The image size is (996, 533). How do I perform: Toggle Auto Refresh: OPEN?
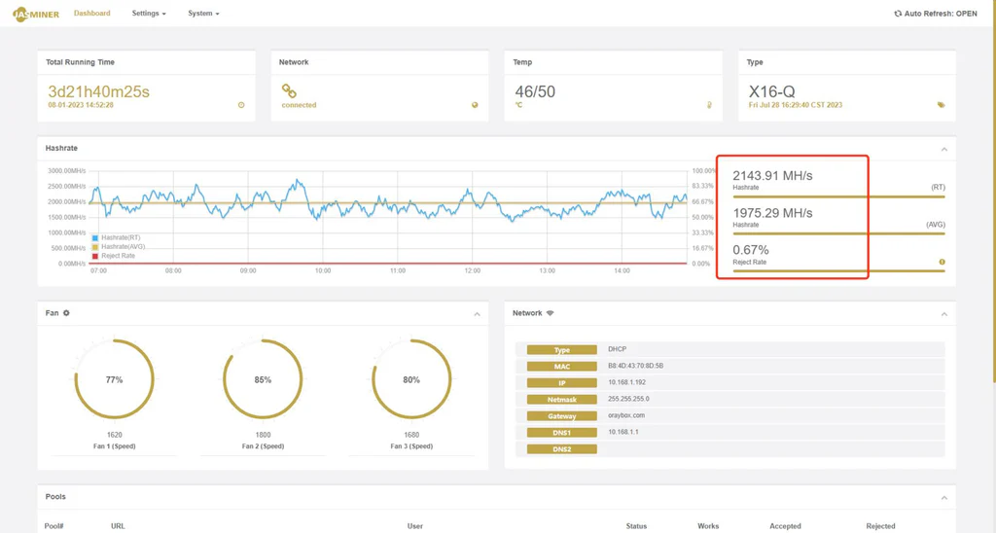click(935, 14)
